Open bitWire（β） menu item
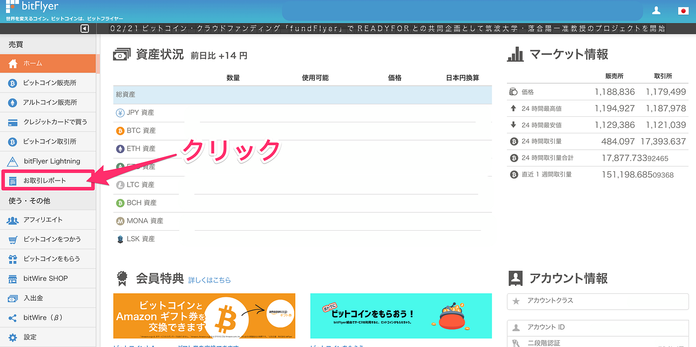 48,317
